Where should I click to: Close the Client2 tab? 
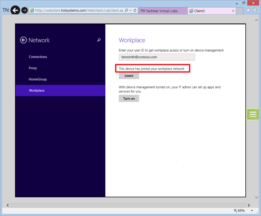[x=233, y=11]
